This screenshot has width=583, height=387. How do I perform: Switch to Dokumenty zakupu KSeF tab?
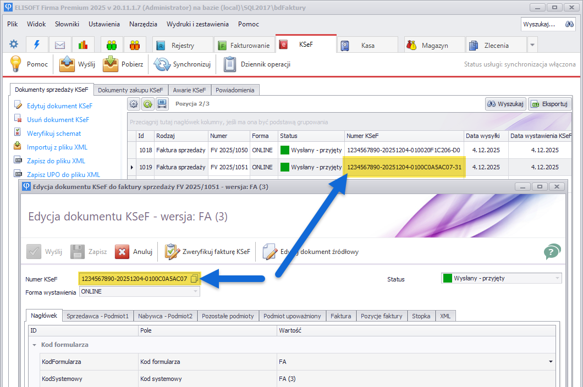pos(130,90)
